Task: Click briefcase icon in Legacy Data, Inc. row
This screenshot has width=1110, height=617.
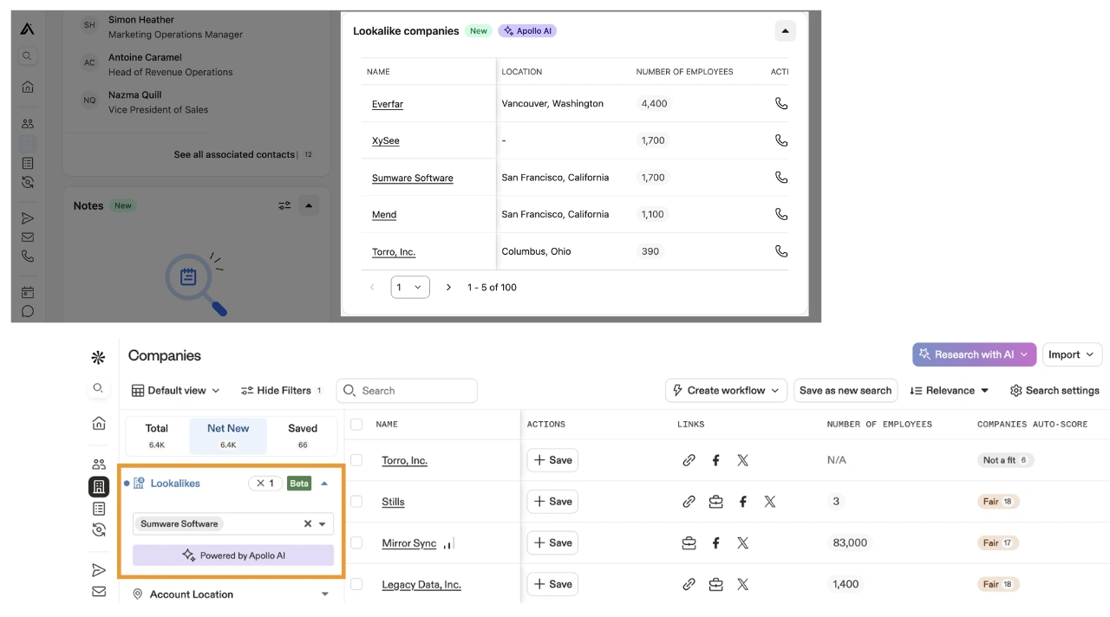Action: point(715,584)
